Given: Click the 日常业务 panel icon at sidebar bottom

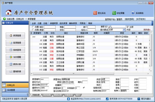Looking at the screenshot, I should coord(4,85).
